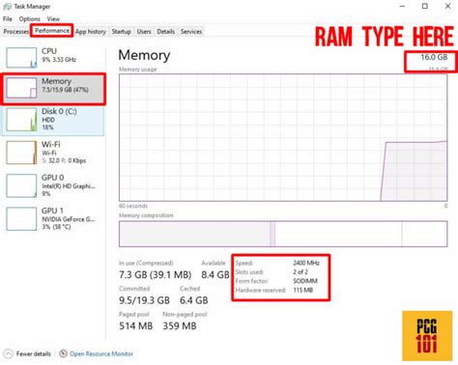Click the 'Available' memory label
The height and width of the screenshot is (365, 458).
tap(214, 263)
